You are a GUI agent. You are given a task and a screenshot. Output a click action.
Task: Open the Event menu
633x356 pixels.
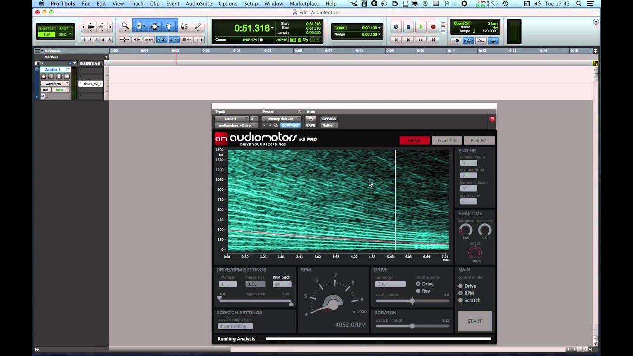173,4
